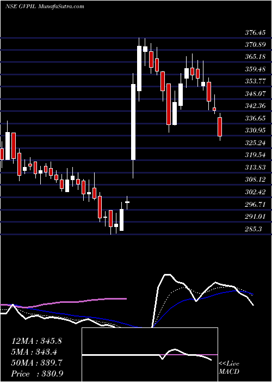This screenshot has height=382, width=272.
Task: Click the 325.24 price axis label
Action: point(255,143)
